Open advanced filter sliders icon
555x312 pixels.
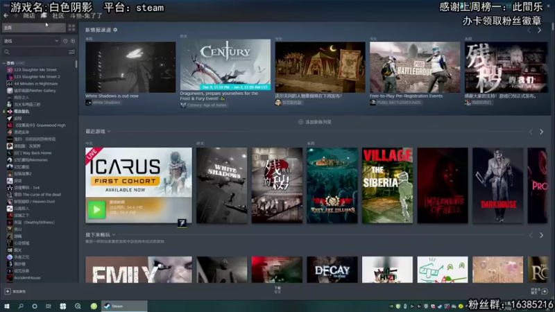pyautogui.click(x=72, y=52)
